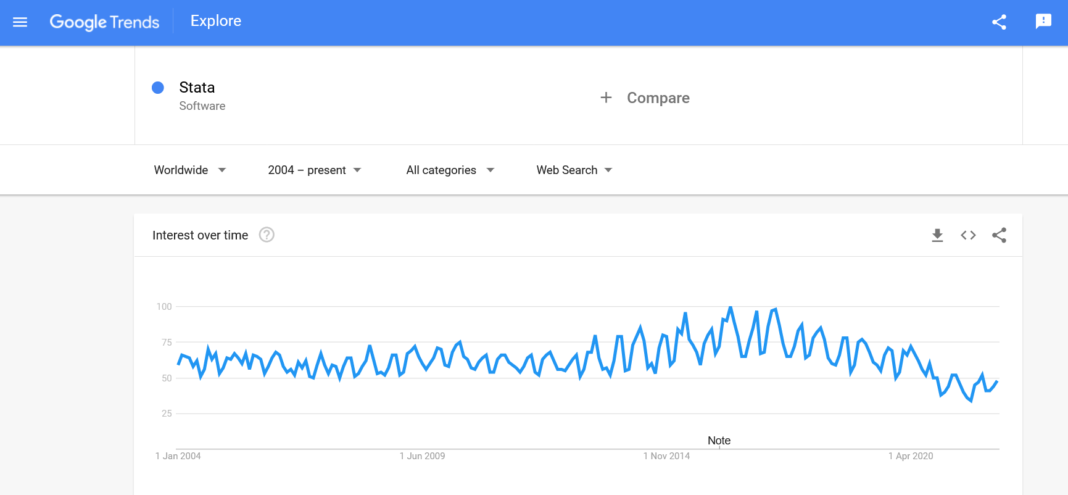Click Compare to add a term
This screenshot has width=1068, height=495.
658,98
